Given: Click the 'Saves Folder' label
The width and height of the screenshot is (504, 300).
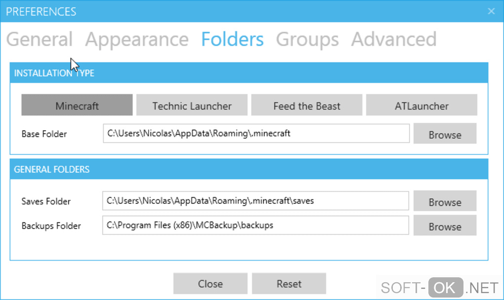Looking at the screenshot, I should coord(46,201).
